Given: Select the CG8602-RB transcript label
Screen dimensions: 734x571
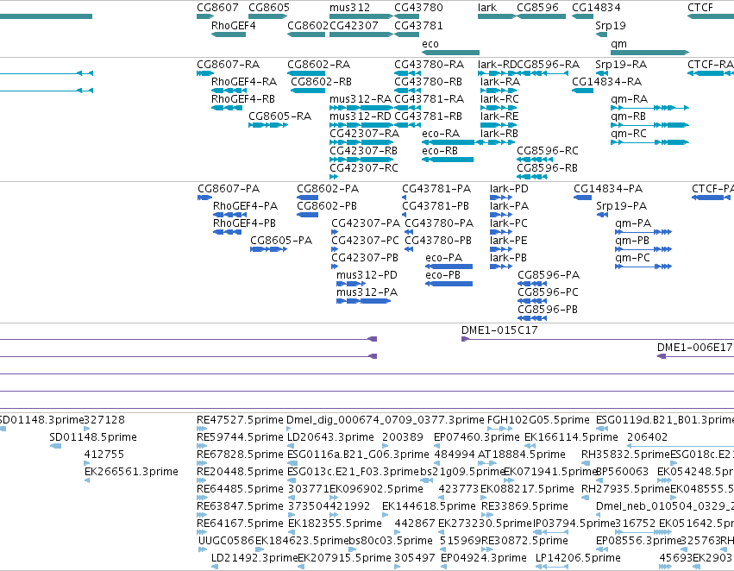Looking at the screenshot, I should [321, 81].
